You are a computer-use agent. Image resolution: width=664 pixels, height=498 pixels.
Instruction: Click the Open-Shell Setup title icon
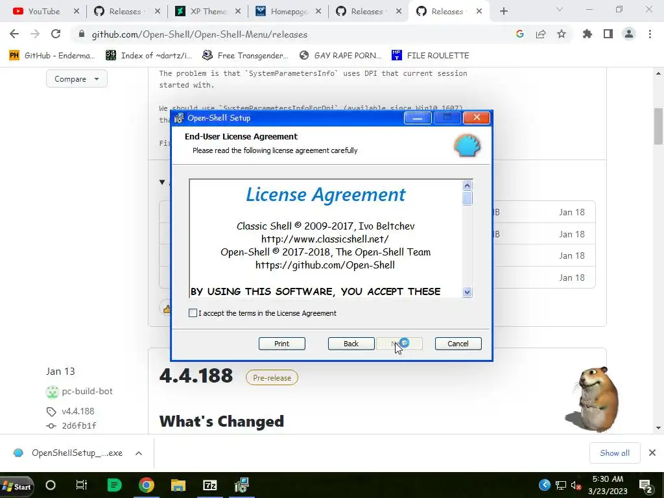(179, 118)
